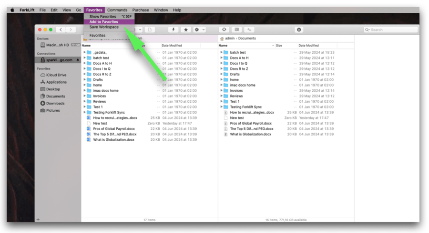The image size is (429, 233).
Task: Expand Test 1 folder in right pane
Action: [221, 101]
